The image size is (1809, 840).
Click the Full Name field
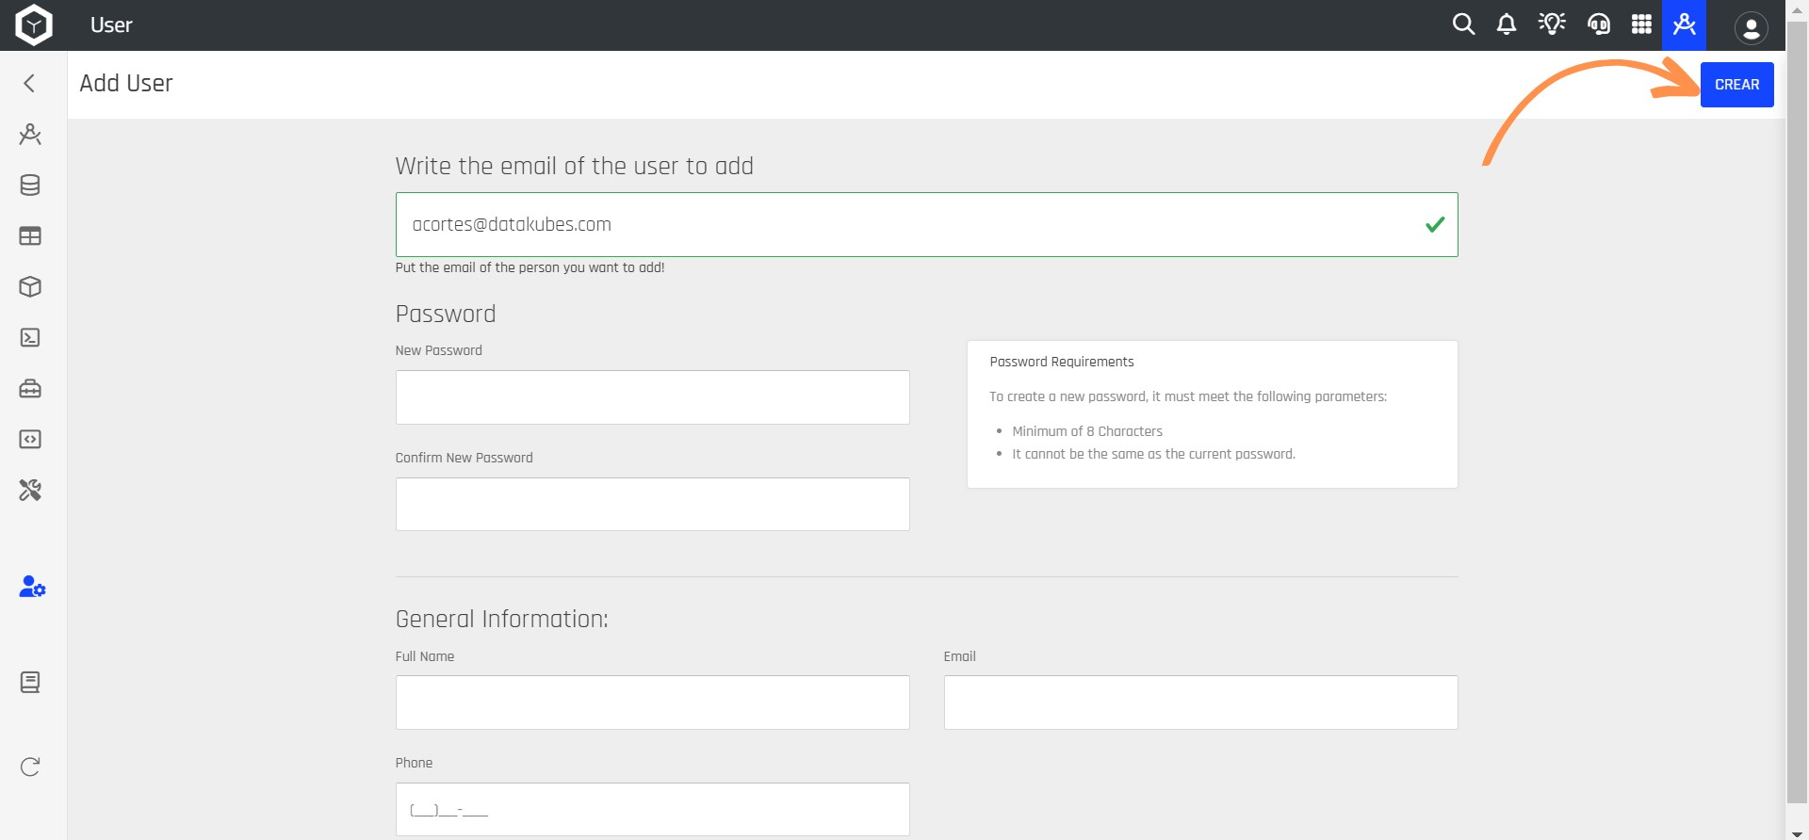tap(652, 703)
